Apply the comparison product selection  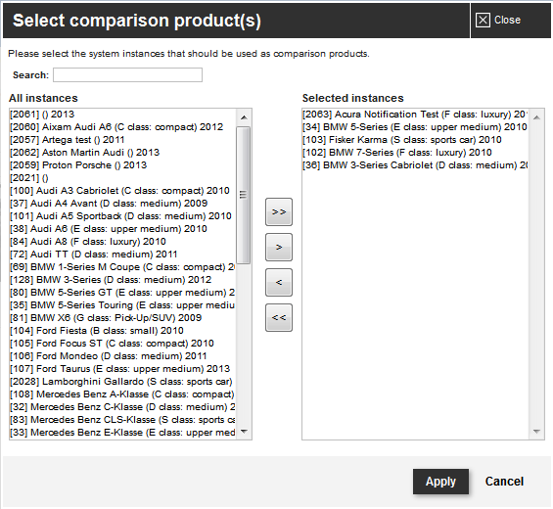[x=440, y=482]
